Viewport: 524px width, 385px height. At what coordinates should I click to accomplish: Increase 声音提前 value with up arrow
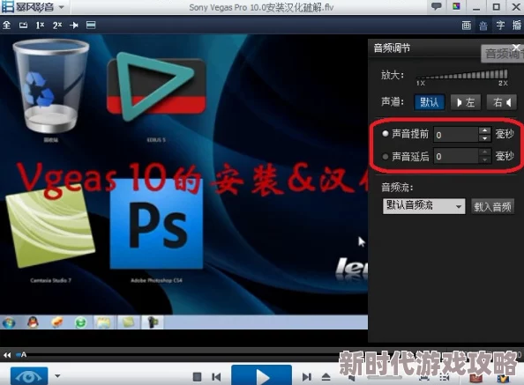point(484,130)
